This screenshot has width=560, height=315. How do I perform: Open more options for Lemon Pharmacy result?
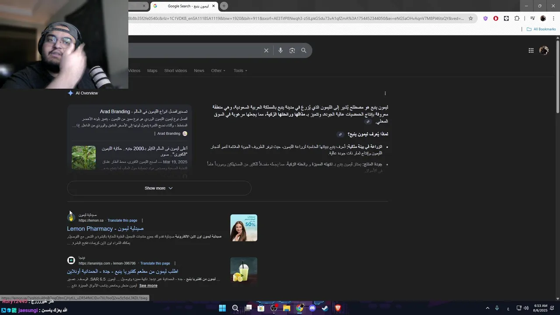pyautogui.click(x=142, y=220)
